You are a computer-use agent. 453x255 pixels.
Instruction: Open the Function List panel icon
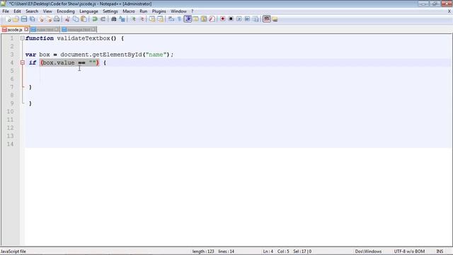pyautogui.click(x=212, y=19)
